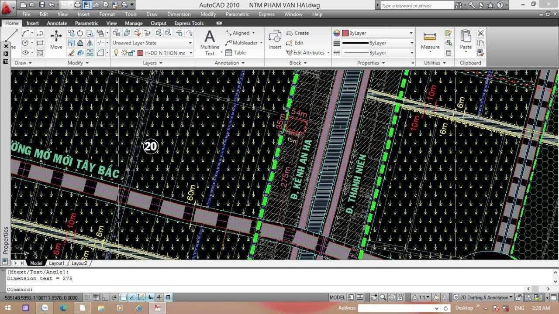559x314 pixels.
Task: Open the QuickCalc calculator in Utilities
Action: pyautogui.click(x=449, y=52)
